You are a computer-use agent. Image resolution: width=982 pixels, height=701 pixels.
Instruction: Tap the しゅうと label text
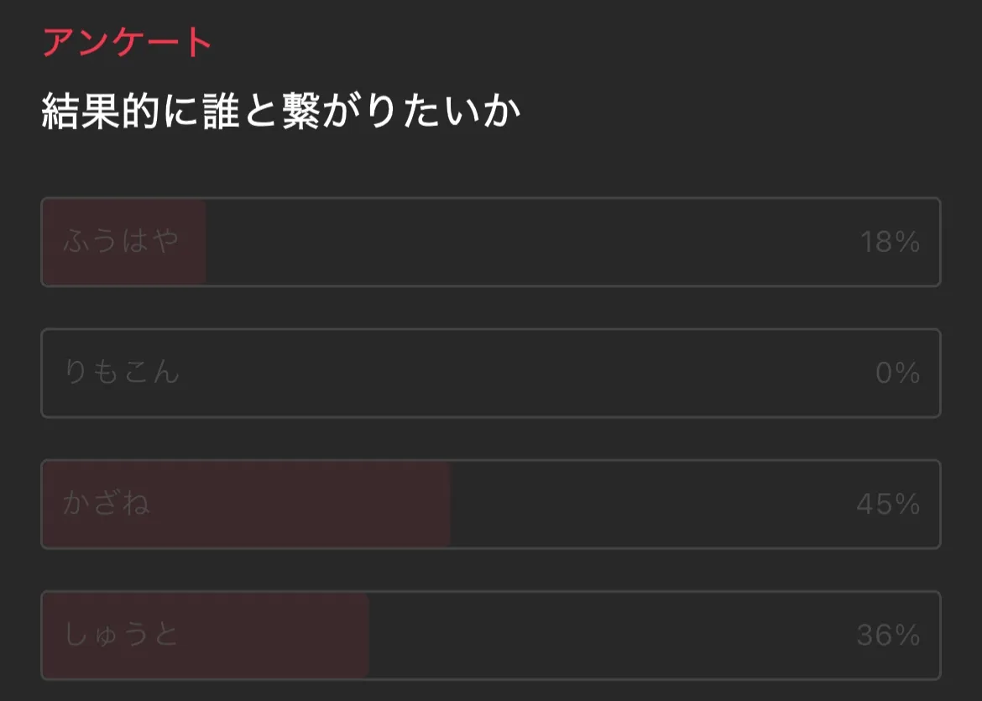tap(121, 635)
